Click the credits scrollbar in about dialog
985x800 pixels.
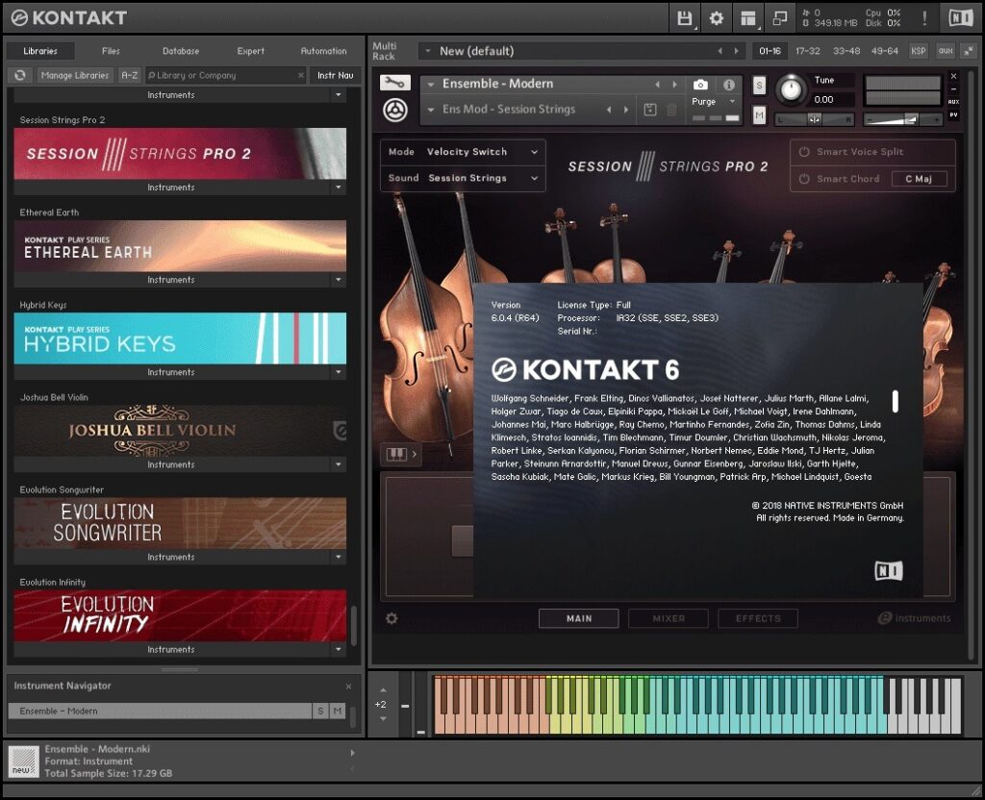click(x=896, y=401)
